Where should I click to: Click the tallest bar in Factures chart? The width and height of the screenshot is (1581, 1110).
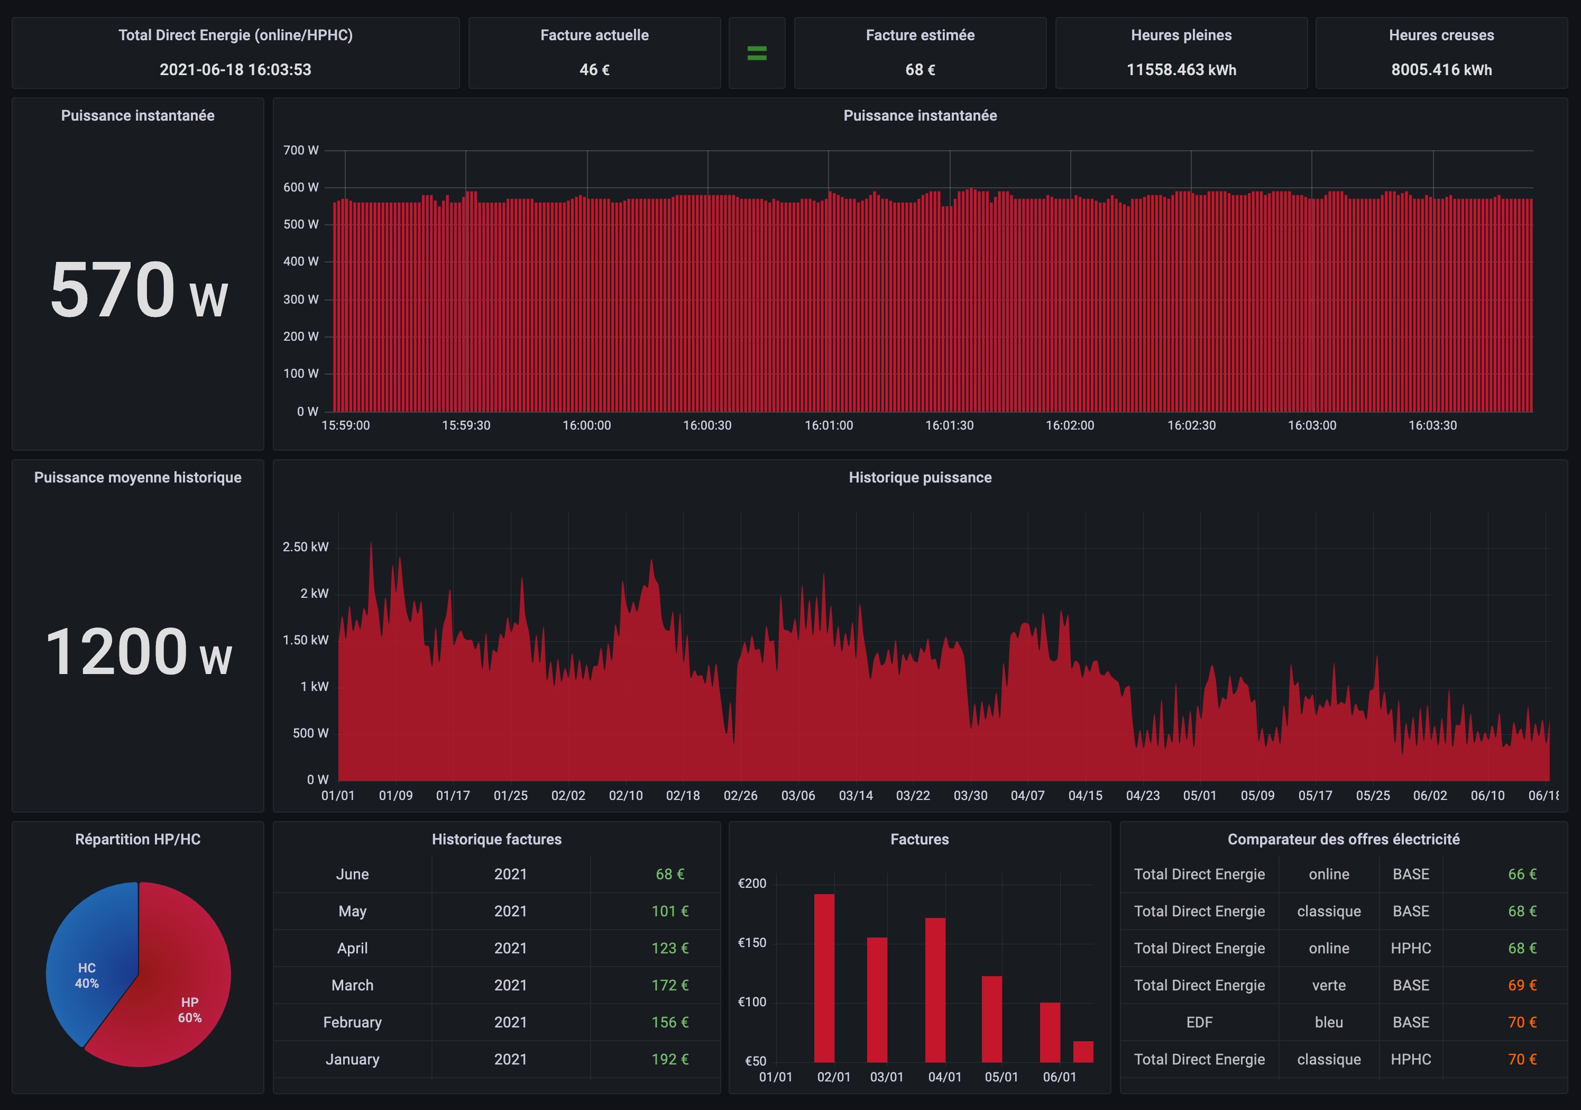(824, 978)
